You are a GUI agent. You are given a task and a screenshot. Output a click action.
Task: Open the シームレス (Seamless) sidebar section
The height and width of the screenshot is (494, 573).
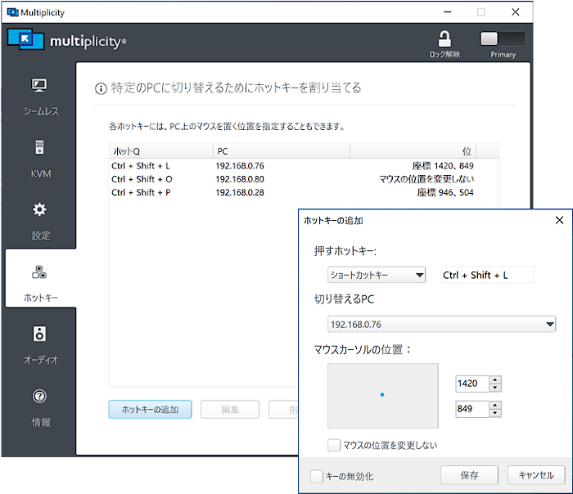pos(39,97)
